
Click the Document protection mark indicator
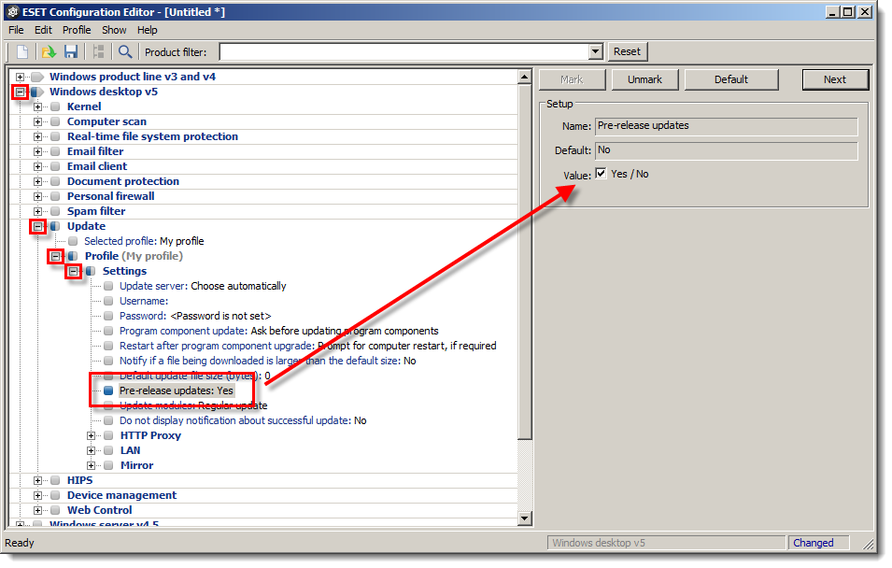click(55, 181)
